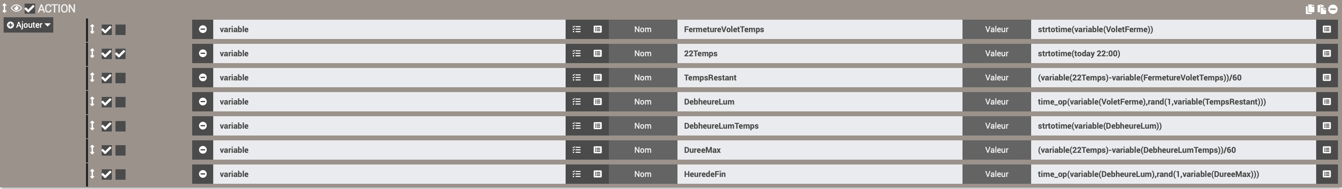This screenshot has width=1342, height=189.
Task: Paste a block using clipboard icon
Action: tap(1321, 9)
